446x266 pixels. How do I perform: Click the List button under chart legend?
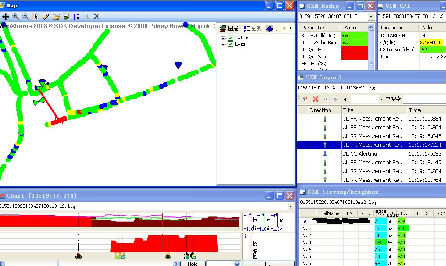268,264
